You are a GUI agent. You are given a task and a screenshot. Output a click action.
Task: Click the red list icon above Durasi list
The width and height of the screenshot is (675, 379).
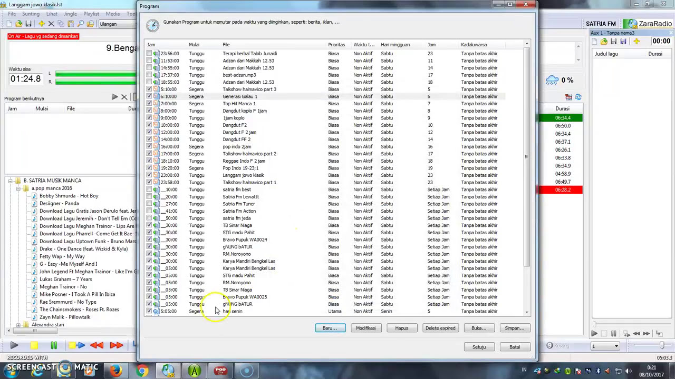568,97
